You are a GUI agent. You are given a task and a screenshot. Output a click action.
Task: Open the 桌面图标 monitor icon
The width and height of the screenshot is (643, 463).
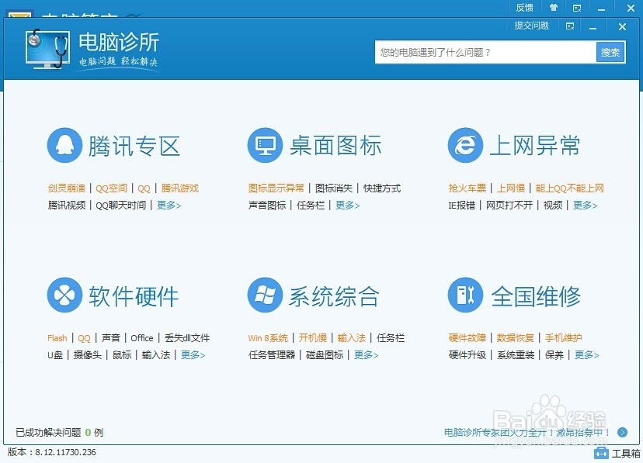pyautogui.click(x=265, y=145)
